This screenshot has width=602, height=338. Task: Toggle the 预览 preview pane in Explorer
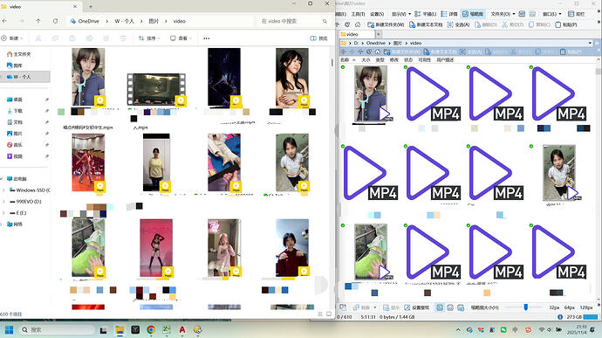(x=319, y=38)
